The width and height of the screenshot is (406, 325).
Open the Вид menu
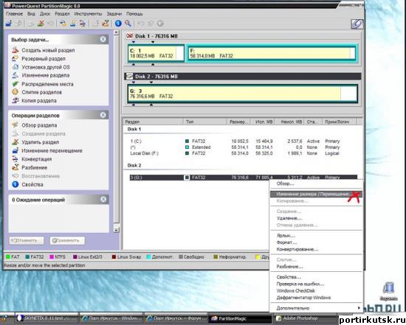(x=31, y=14)
